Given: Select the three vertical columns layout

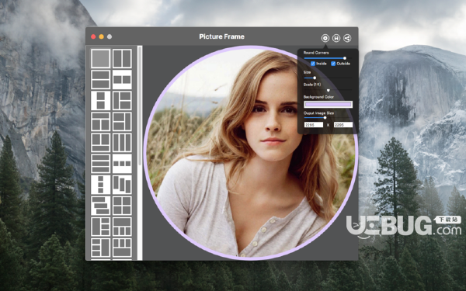Looking at the screenshot, I should coord(122,143).
